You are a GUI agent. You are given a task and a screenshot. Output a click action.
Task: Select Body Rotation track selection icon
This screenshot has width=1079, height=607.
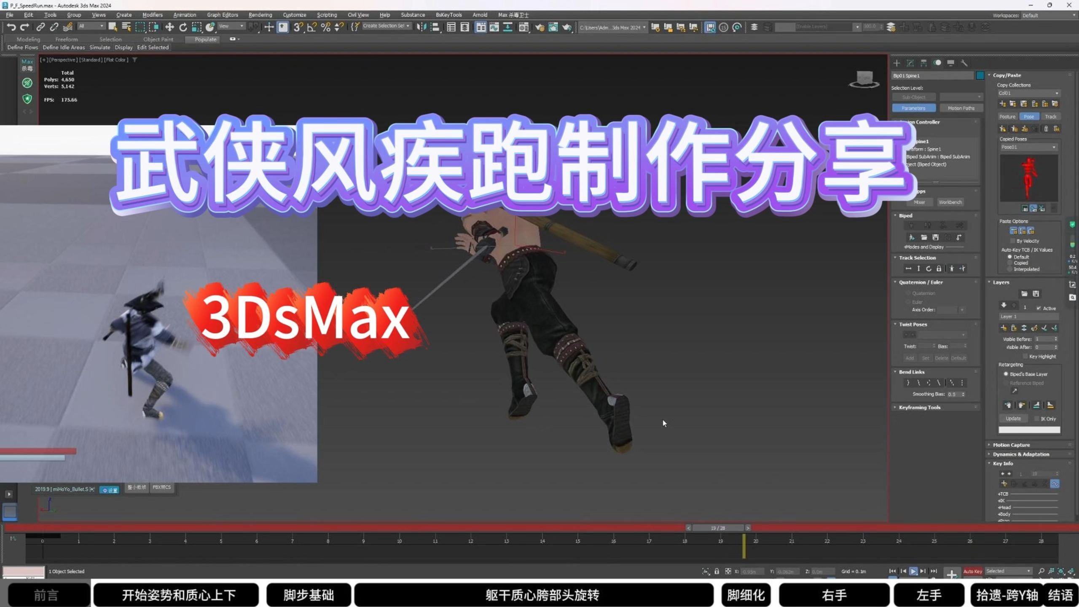[x=929, y=269]
